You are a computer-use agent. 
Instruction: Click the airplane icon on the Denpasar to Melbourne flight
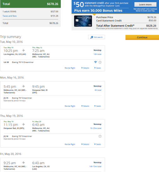(x=24, y=124)
